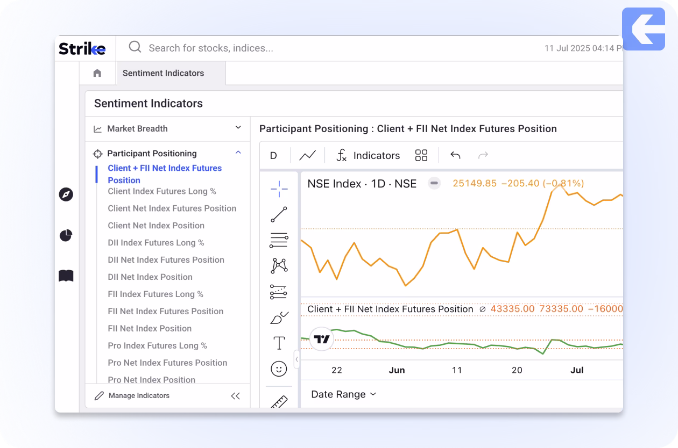Select the Text annotation tool
The height and width of the screenshot is (448, 678).
click(279, 343)
